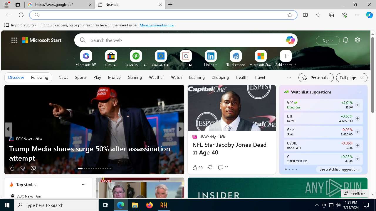Viewport: 376px width, 211px height.
Task: Open File Explorer from the taskbar
Action: click(135, 205)
